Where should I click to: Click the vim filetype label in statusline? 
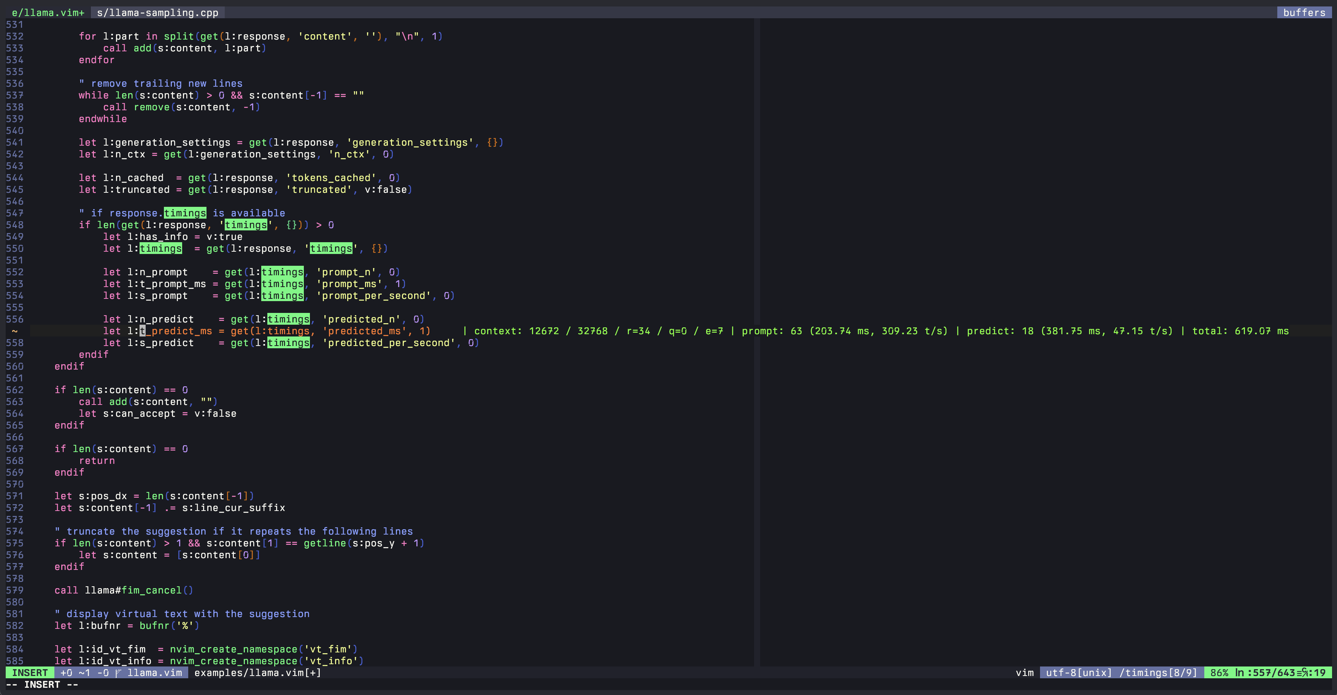(1025, 673)
